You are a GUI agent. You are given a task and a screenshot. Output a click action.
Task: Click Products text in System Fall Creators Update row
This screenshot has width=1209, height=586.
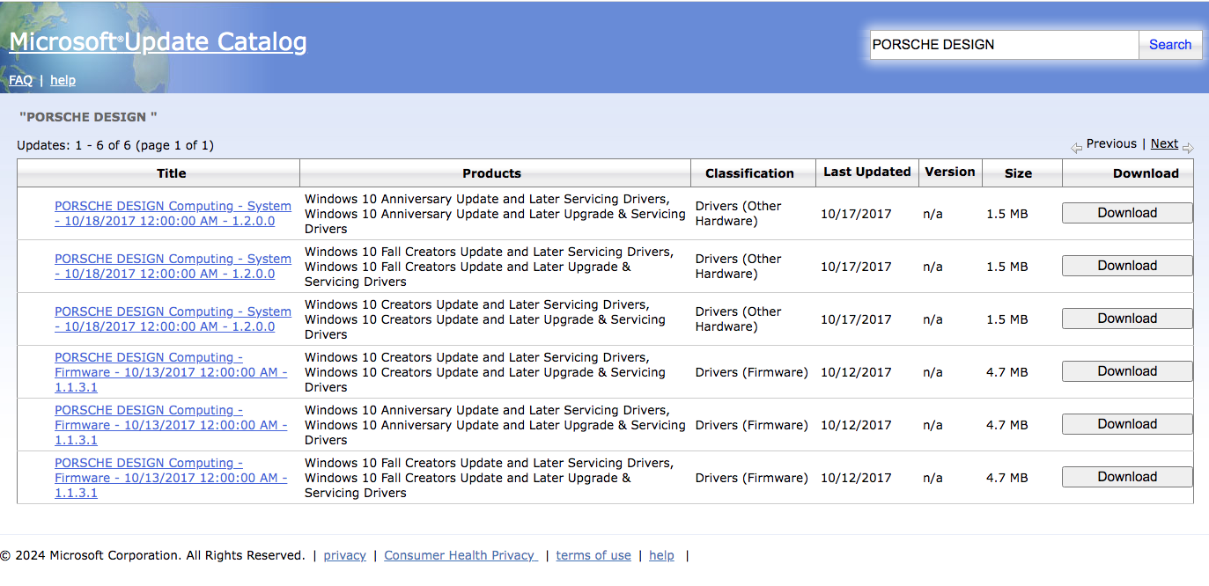pos(489,267)
